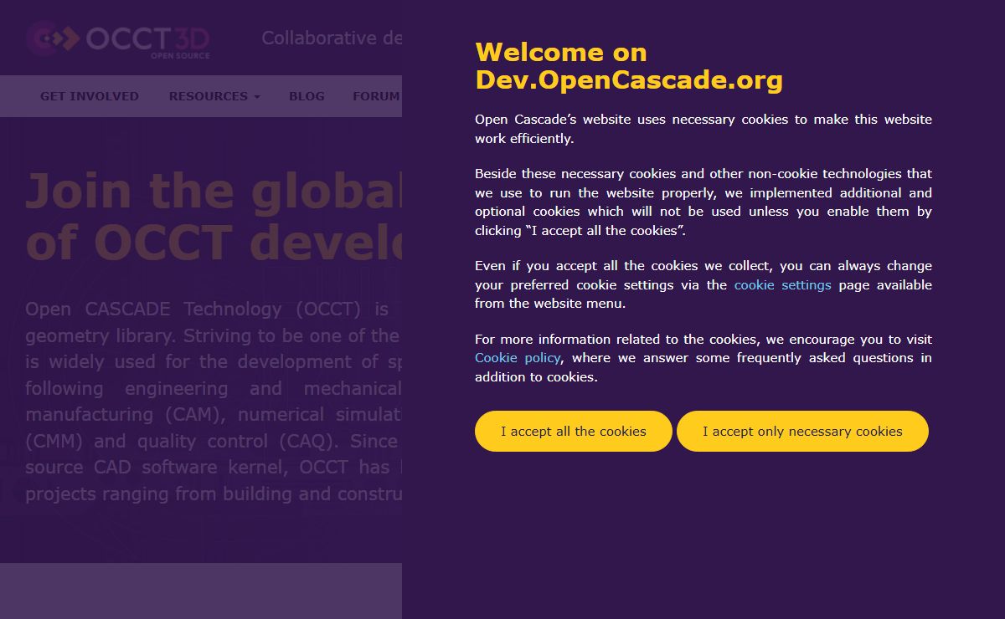This screenshot has height=619, width=1005.
Task: Select the RESOURCES menu label
Action: 208,96
